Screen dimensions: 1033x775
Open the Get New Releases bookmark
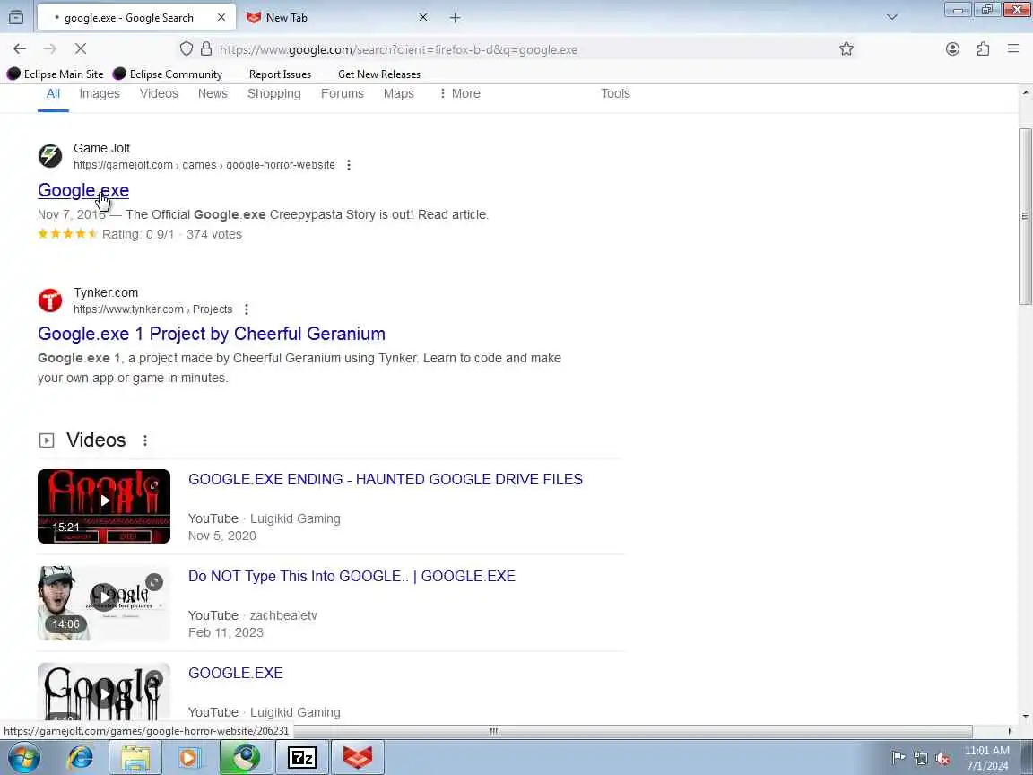click(x=378, y=74)
